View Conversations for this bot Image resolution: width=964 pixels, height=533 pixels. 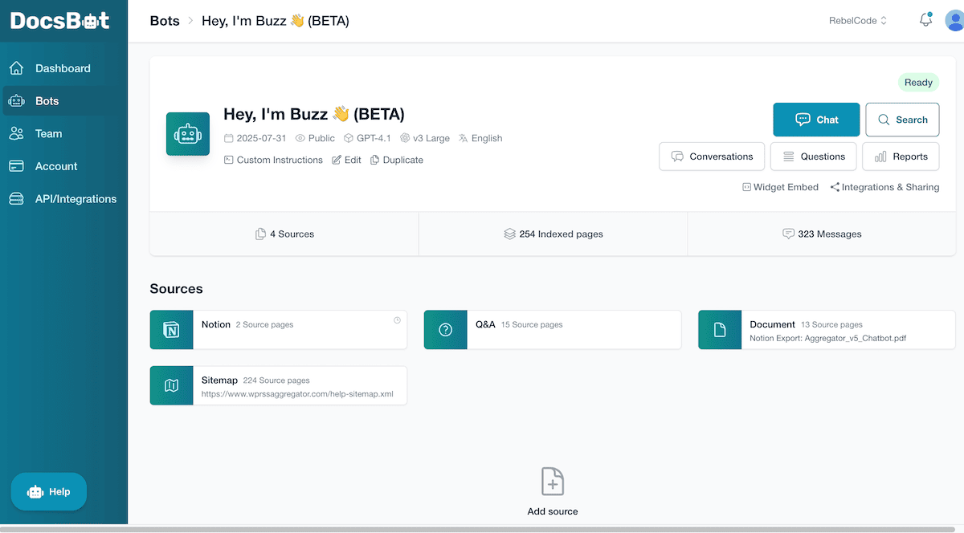point(712,157)
